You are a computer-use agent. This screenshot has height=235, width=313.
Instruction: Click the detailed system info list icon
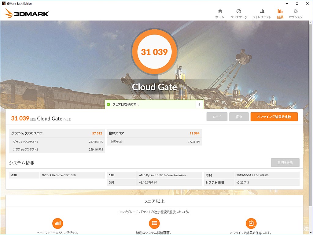(154, 223)
